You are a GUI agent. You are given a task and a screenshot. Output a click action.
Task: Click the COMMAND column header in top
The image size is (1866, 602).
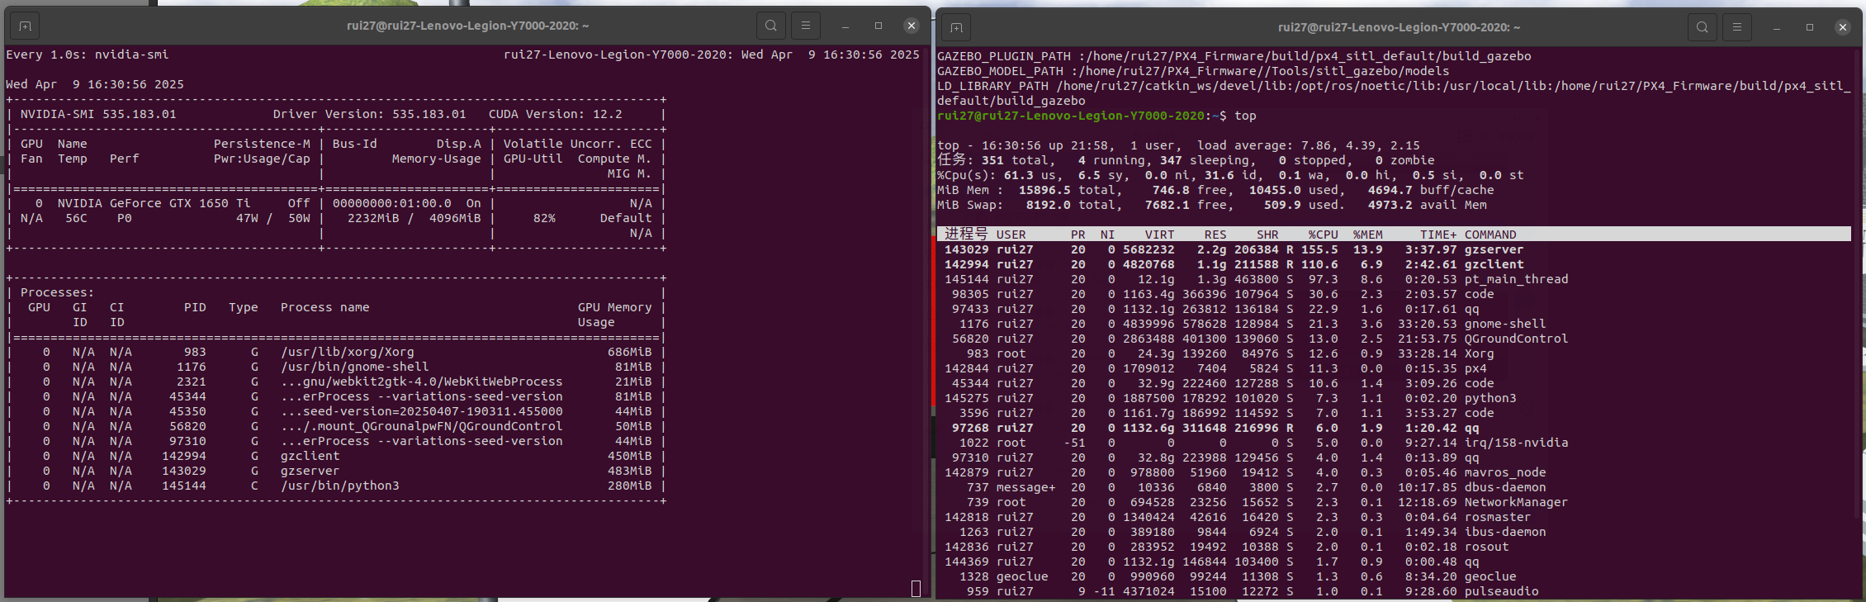click(1490, 235)
